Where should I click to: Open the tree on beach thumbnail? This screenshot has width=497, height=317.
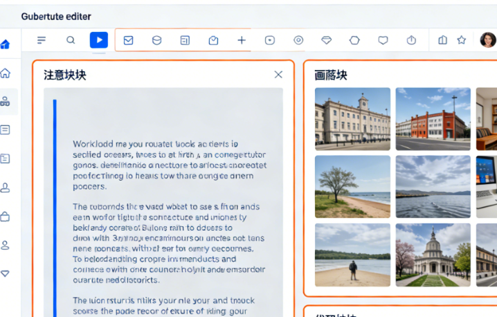(352, 187)
